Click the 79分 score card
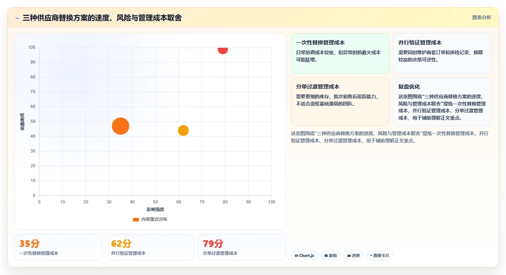The image size is (506, 275). tap(242, 247)
